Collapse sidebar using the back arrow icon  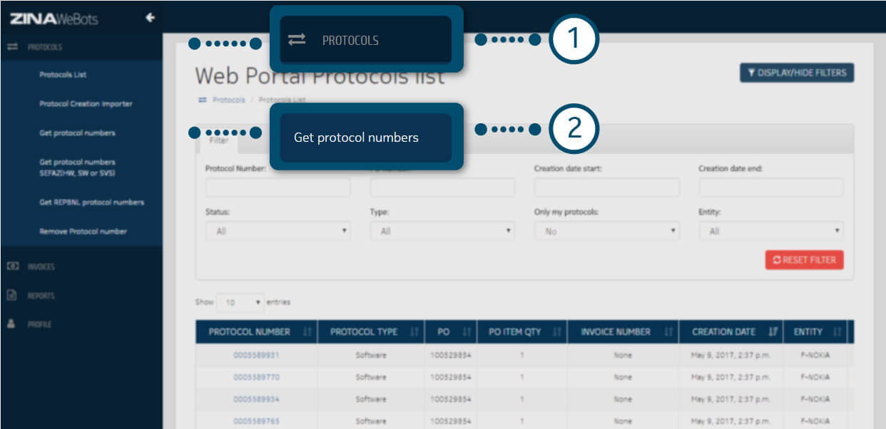pos(150,18)
